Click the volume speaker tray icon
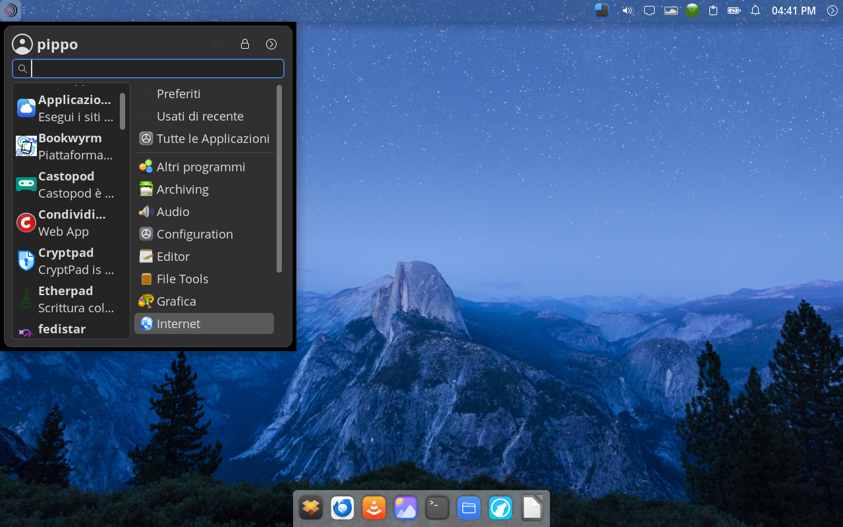The height and width of the screenshot is (527, 843). tap(627, 11)
